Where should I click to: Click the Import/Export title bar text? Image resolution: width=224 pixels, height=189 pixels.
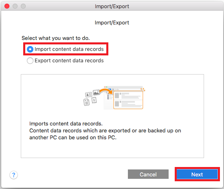(x=112, y=6)
